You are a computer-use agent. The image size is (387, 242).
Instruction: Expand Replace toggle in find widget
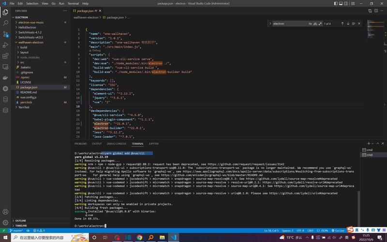pyautogui.click(x=270, y=23)
